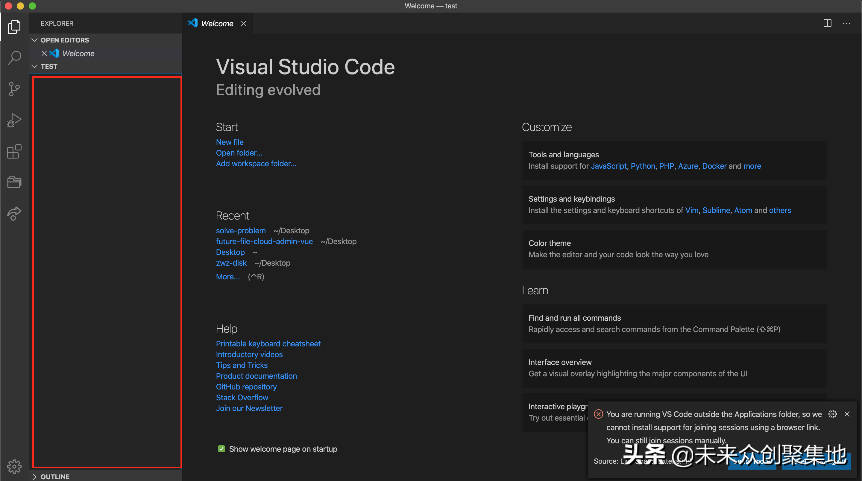Viewport: 862px width, 481px height.
Task: Install Azure support link
Action: click(x=688, y=166)
